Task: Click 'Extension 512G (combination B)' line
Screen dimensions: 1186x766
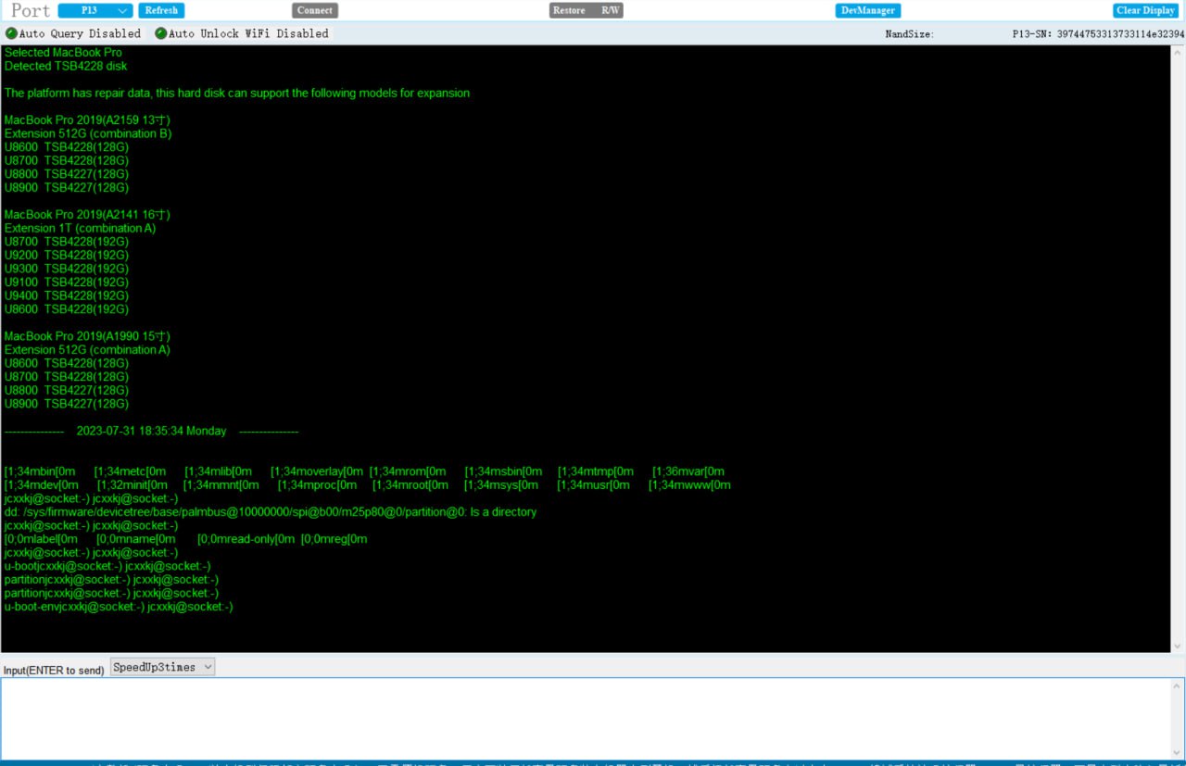Action: point(88,133)
